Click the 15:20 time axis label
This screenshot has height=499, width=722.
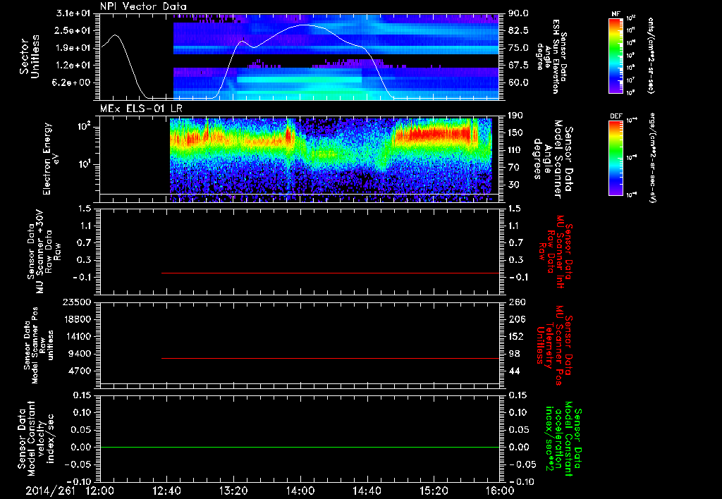434,491
